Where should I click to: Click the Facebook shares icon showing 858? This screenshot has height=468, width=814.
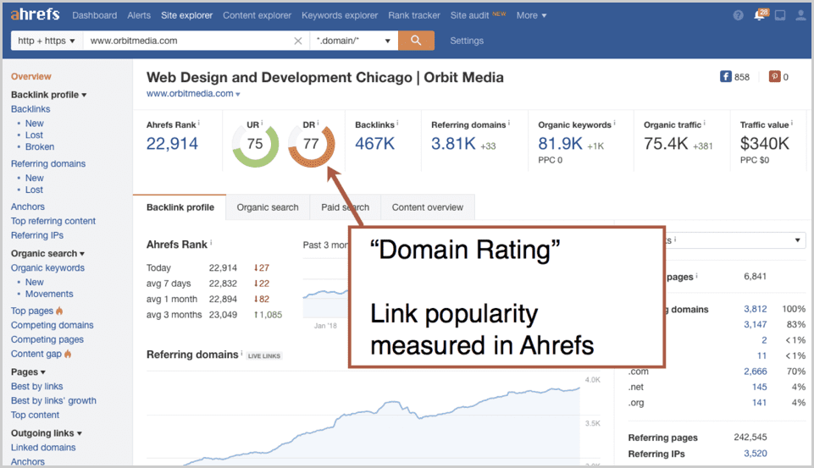coord(725,77)
